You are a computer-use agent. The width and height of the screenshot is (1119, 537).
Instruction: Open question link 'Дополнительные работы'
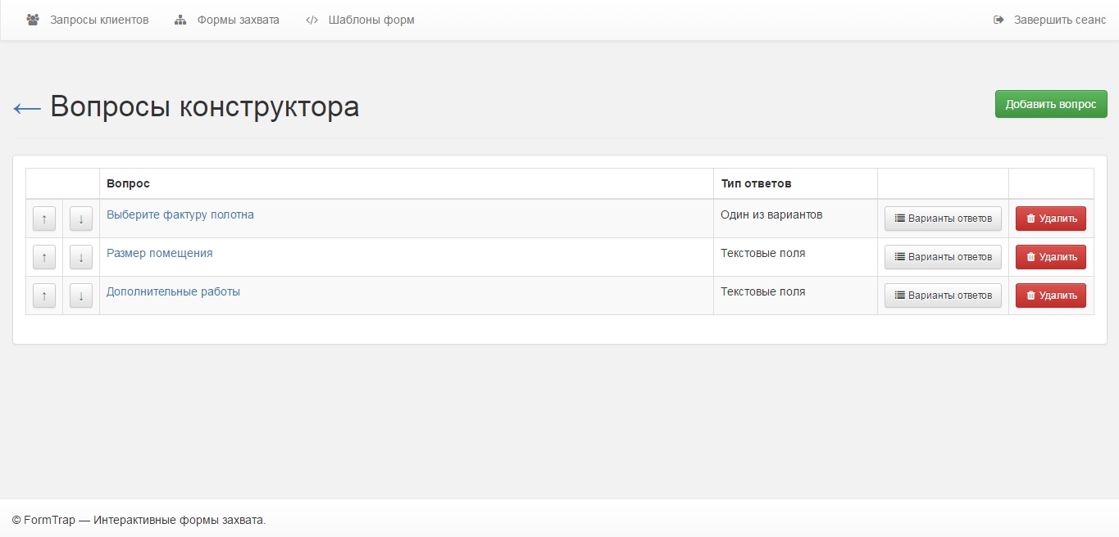[x=173, y=291]
